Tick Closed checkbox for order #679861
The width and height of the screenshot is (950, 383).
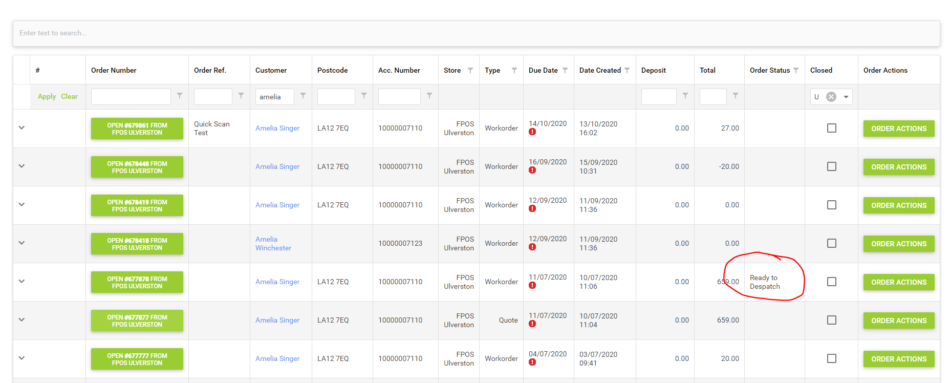point(832,128)
